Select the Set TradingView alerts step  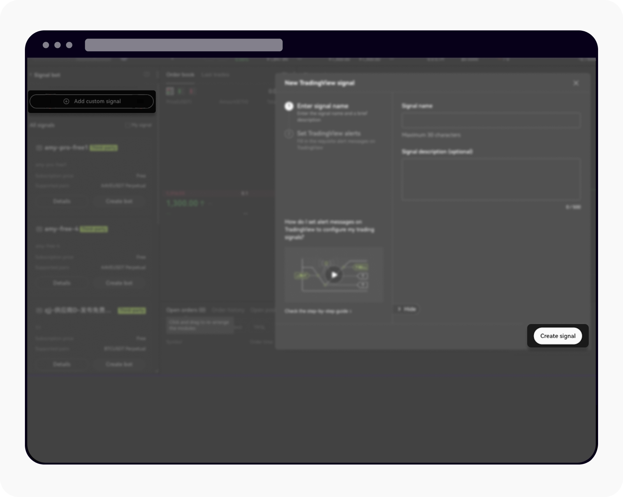click(330, 140)
